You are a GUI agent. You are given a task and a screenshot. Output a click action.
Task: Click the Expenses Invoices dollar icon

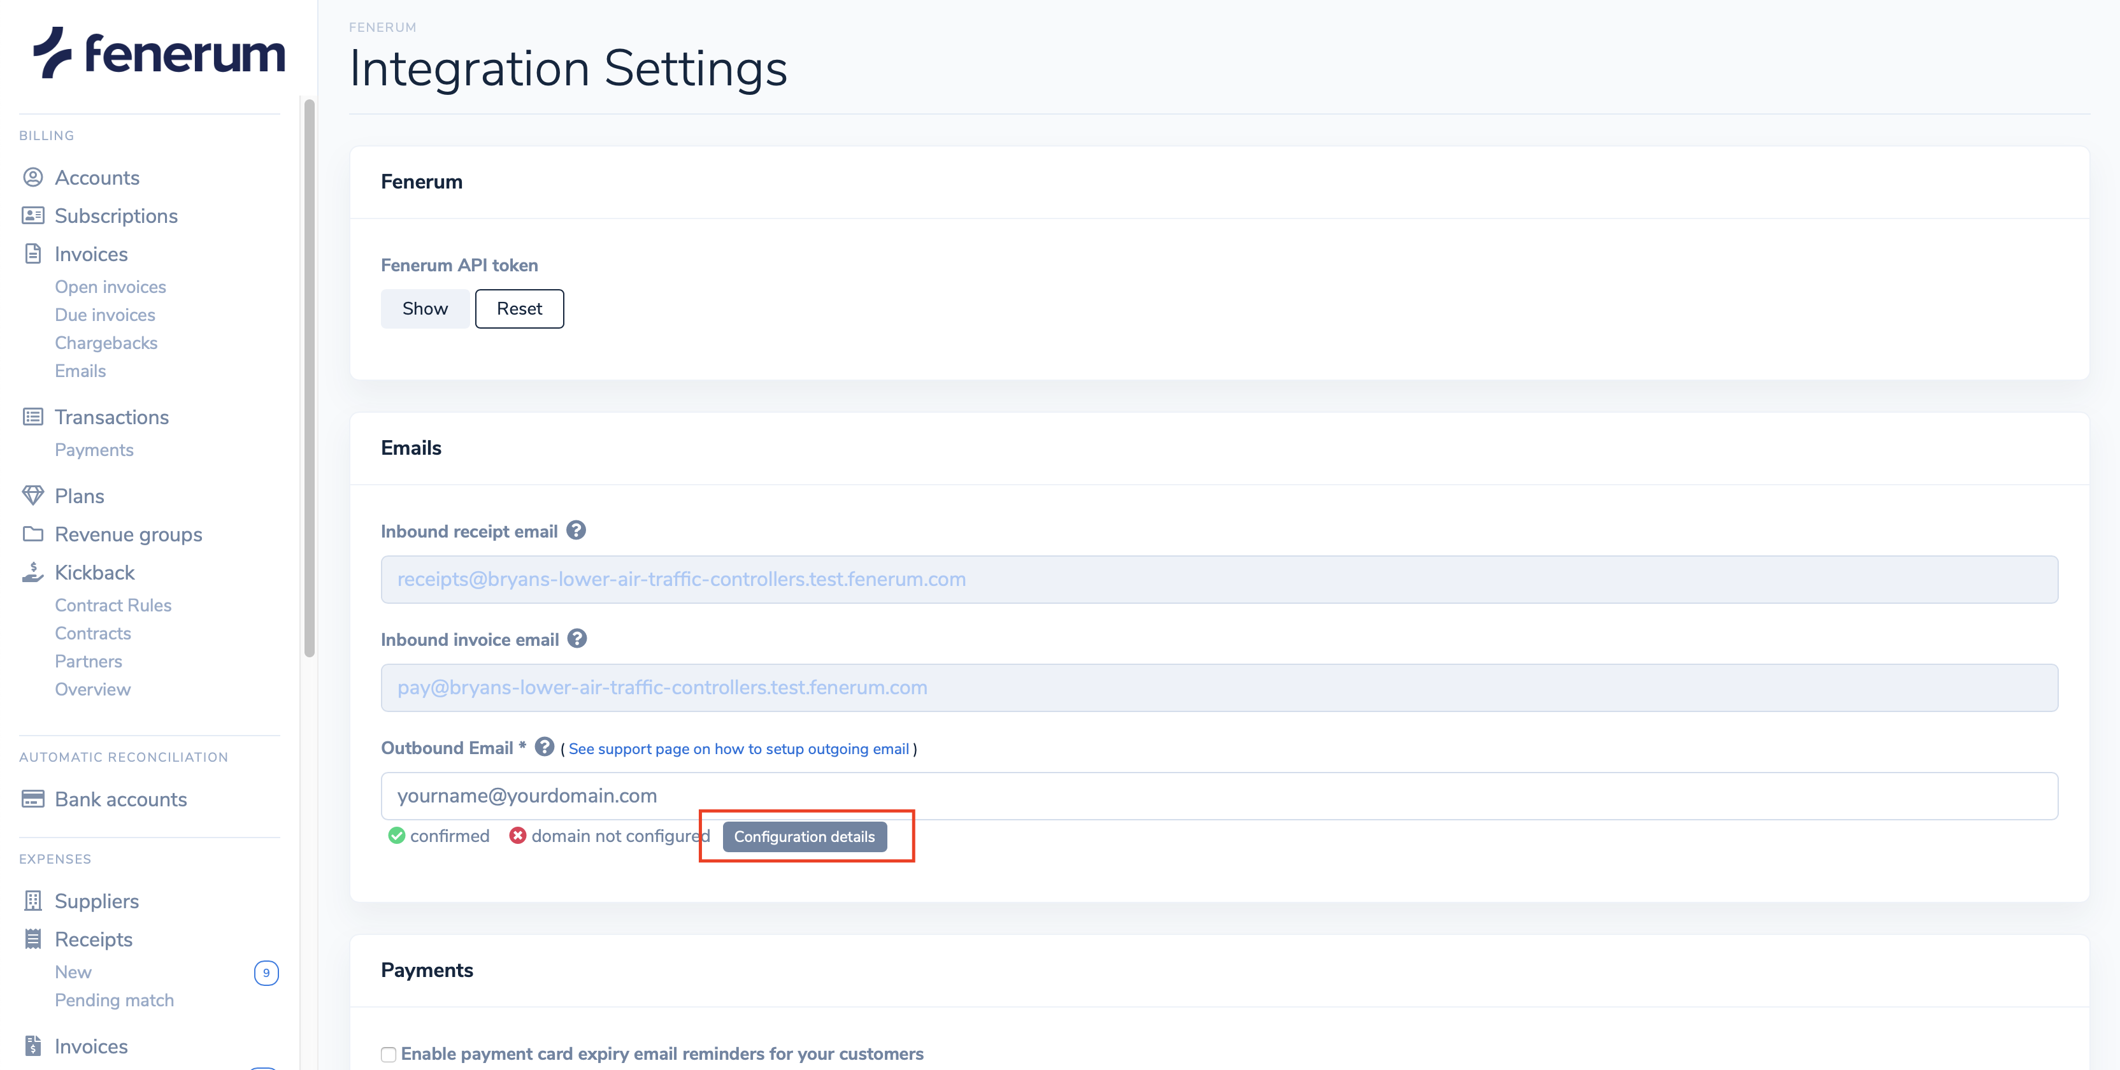(x=33, y=1046)
